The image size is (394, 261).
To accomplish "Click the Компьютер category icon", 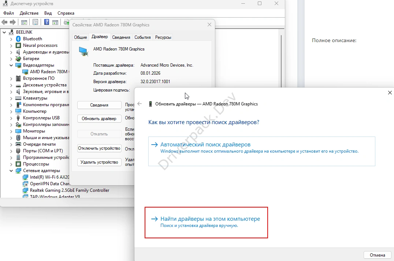I will (18, 111).
